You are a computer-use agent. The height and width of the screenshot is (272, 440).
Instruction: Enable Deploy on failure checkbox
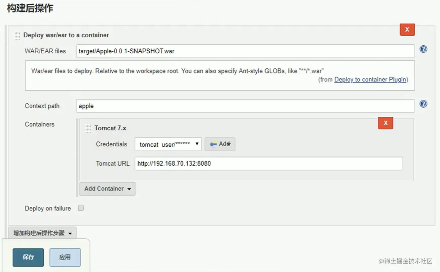point(81,208)
